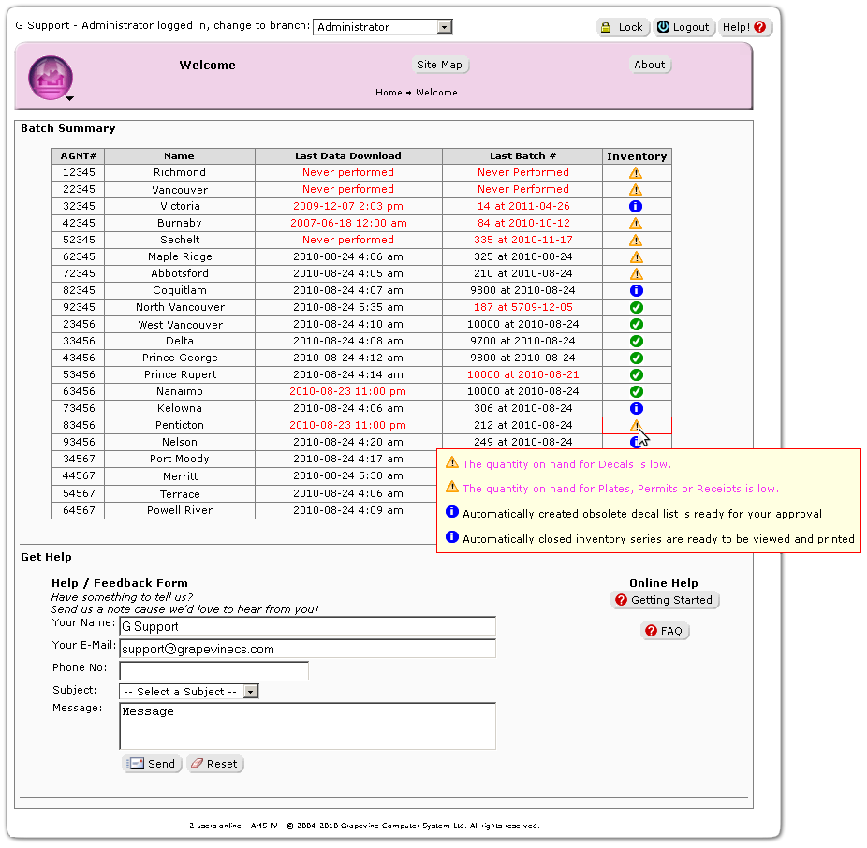Click the blue info icon for Victoria
Image resolution: width=867 pixels, height=848 pixels.
(x=636, y=206)
